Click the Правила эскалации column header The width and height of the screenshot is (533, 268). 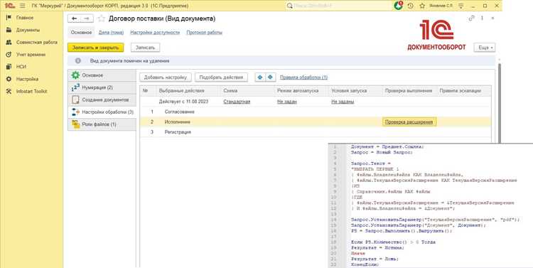(463, 91)
